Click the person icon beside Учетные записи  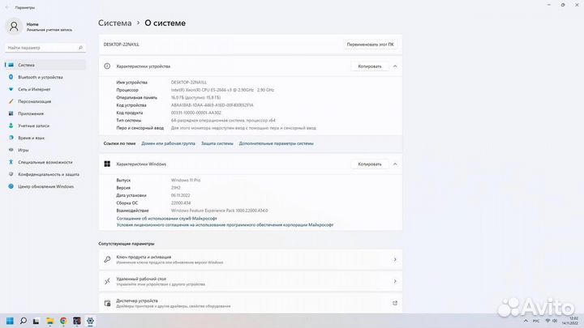11,126
